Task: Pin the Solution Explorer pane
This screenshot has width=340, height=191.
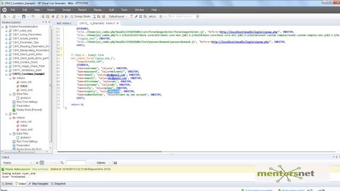Action: click(46, 22)
